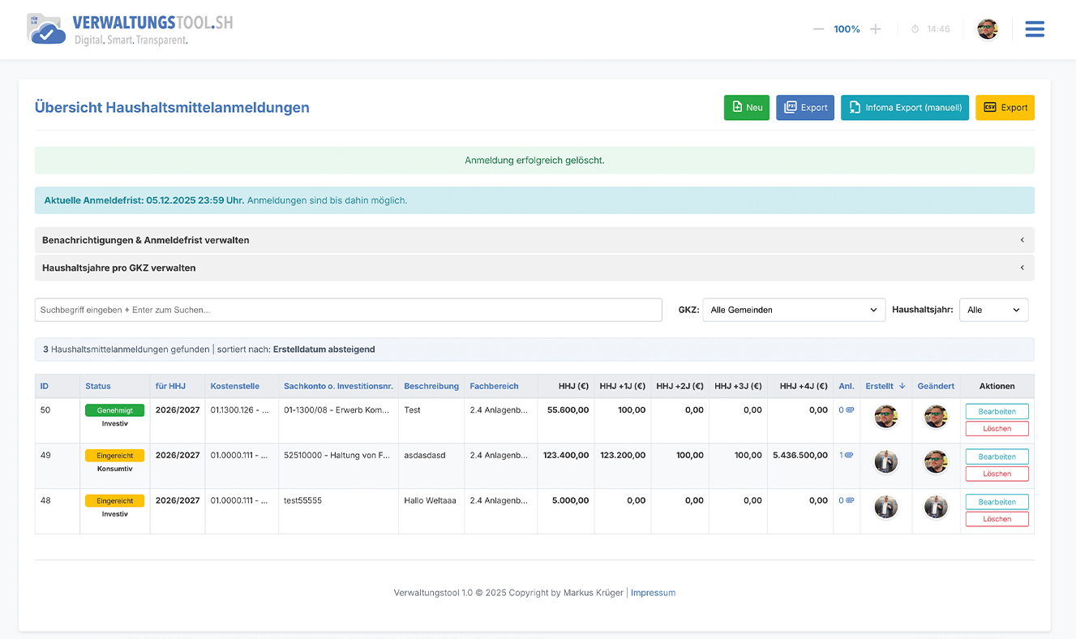Click Bearbeiten for entry ID 50
This screenshot has height=639, width=1076.
coord(997,411)
